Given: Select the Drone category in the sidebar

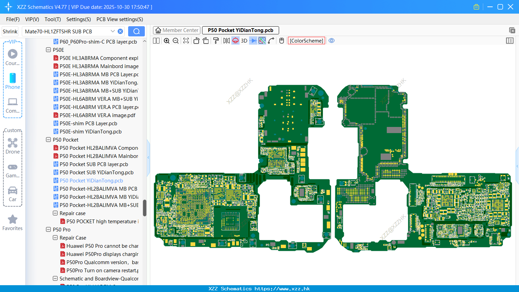Looking at the screenshot, I should (x=13, y=146).
